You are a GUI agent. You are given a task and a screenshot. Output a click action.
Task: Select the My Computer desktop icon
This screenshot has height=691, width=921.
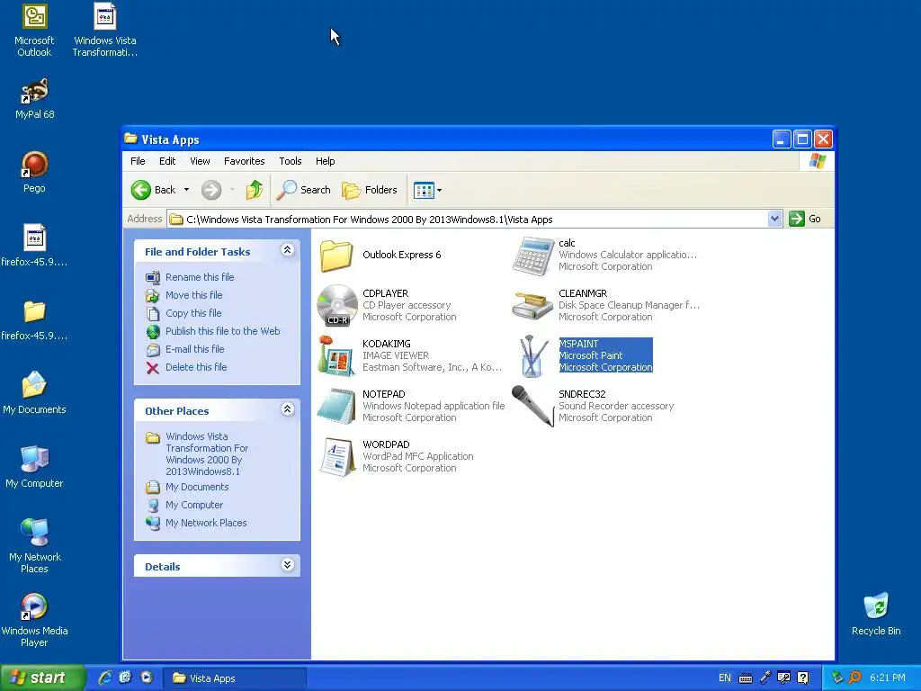point(34,467)
